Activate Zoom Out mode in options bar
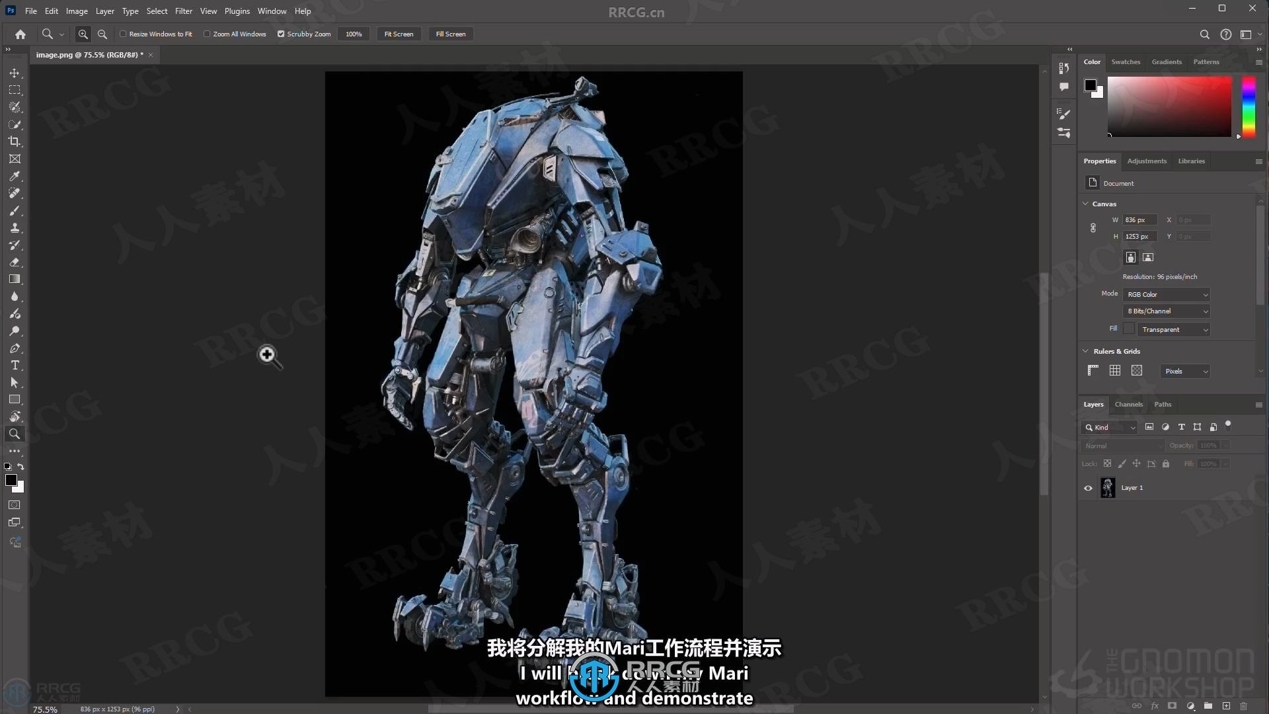Screen dimensions: 1269x714 pos(102,34)
